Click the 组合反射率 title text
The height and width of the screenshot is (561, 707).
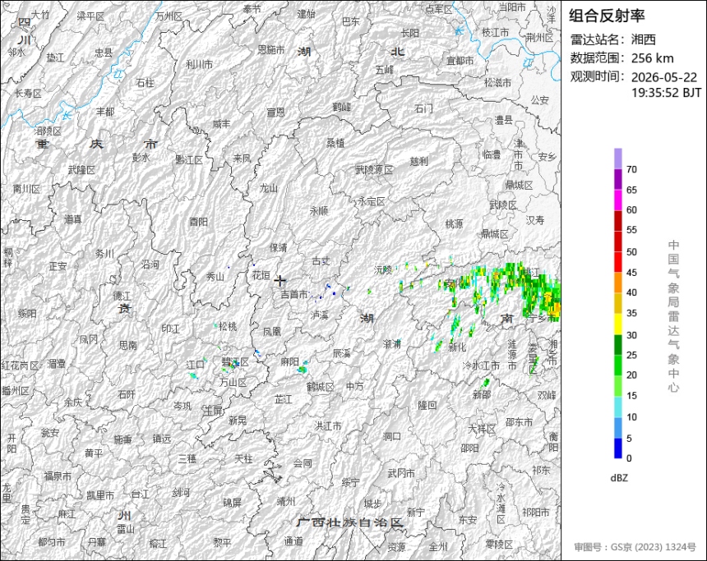(607, 16)
